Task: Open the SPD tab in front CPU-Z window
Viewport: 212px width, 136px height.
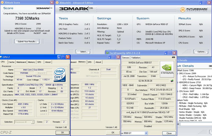Action: [39, 62]
